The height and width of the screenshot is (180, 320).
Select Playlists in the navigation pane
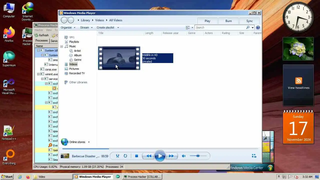[x=74, y=42]
